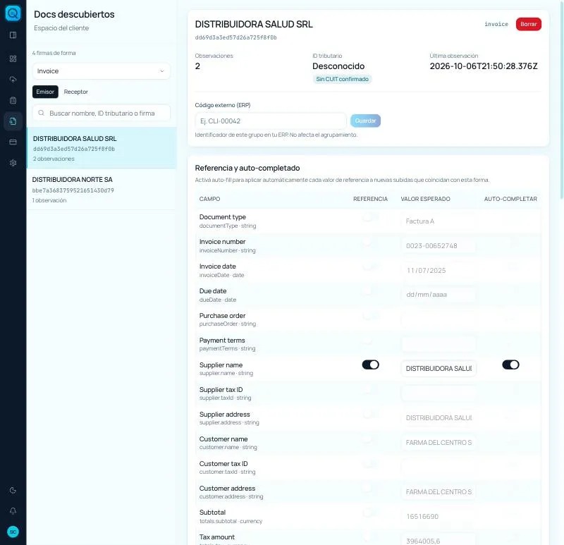
Task: Click the red Borrar button
Action: click(528, 24)
